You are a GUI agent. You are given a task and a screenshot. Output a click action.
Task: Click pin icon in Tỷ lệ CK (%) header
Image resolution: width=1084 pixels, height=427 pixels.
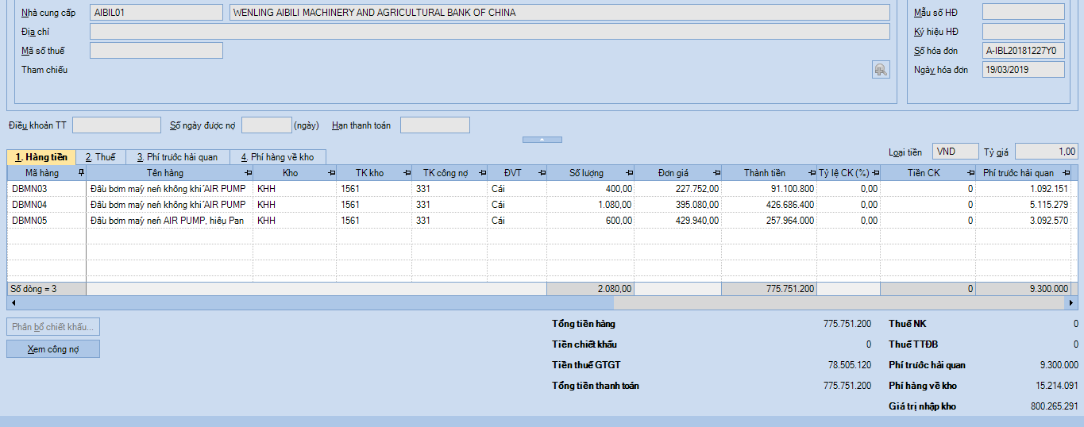click(x=875, y=172)
